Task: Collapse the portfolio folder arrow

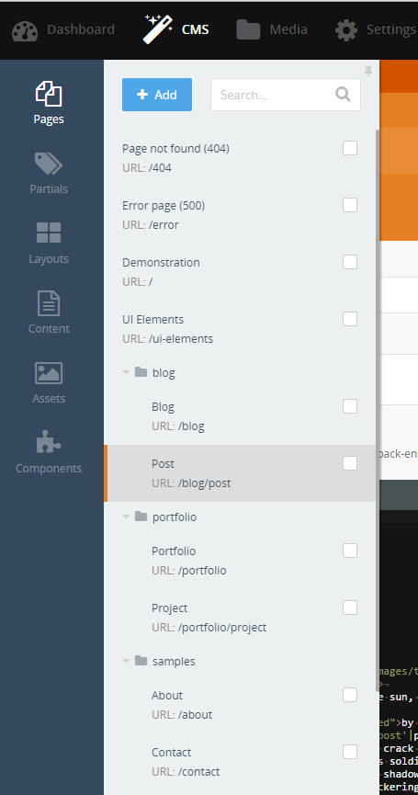Action: point(126,517)
